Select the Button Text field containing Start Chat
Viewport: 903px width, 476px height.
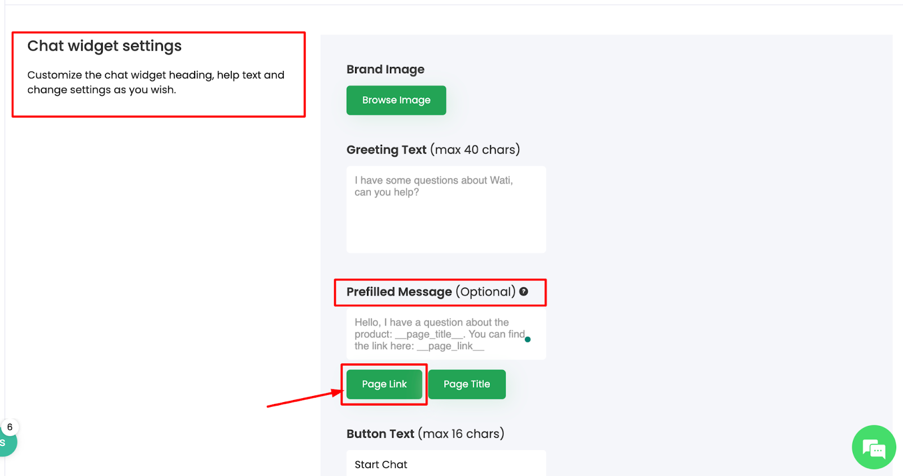point(446,464)
